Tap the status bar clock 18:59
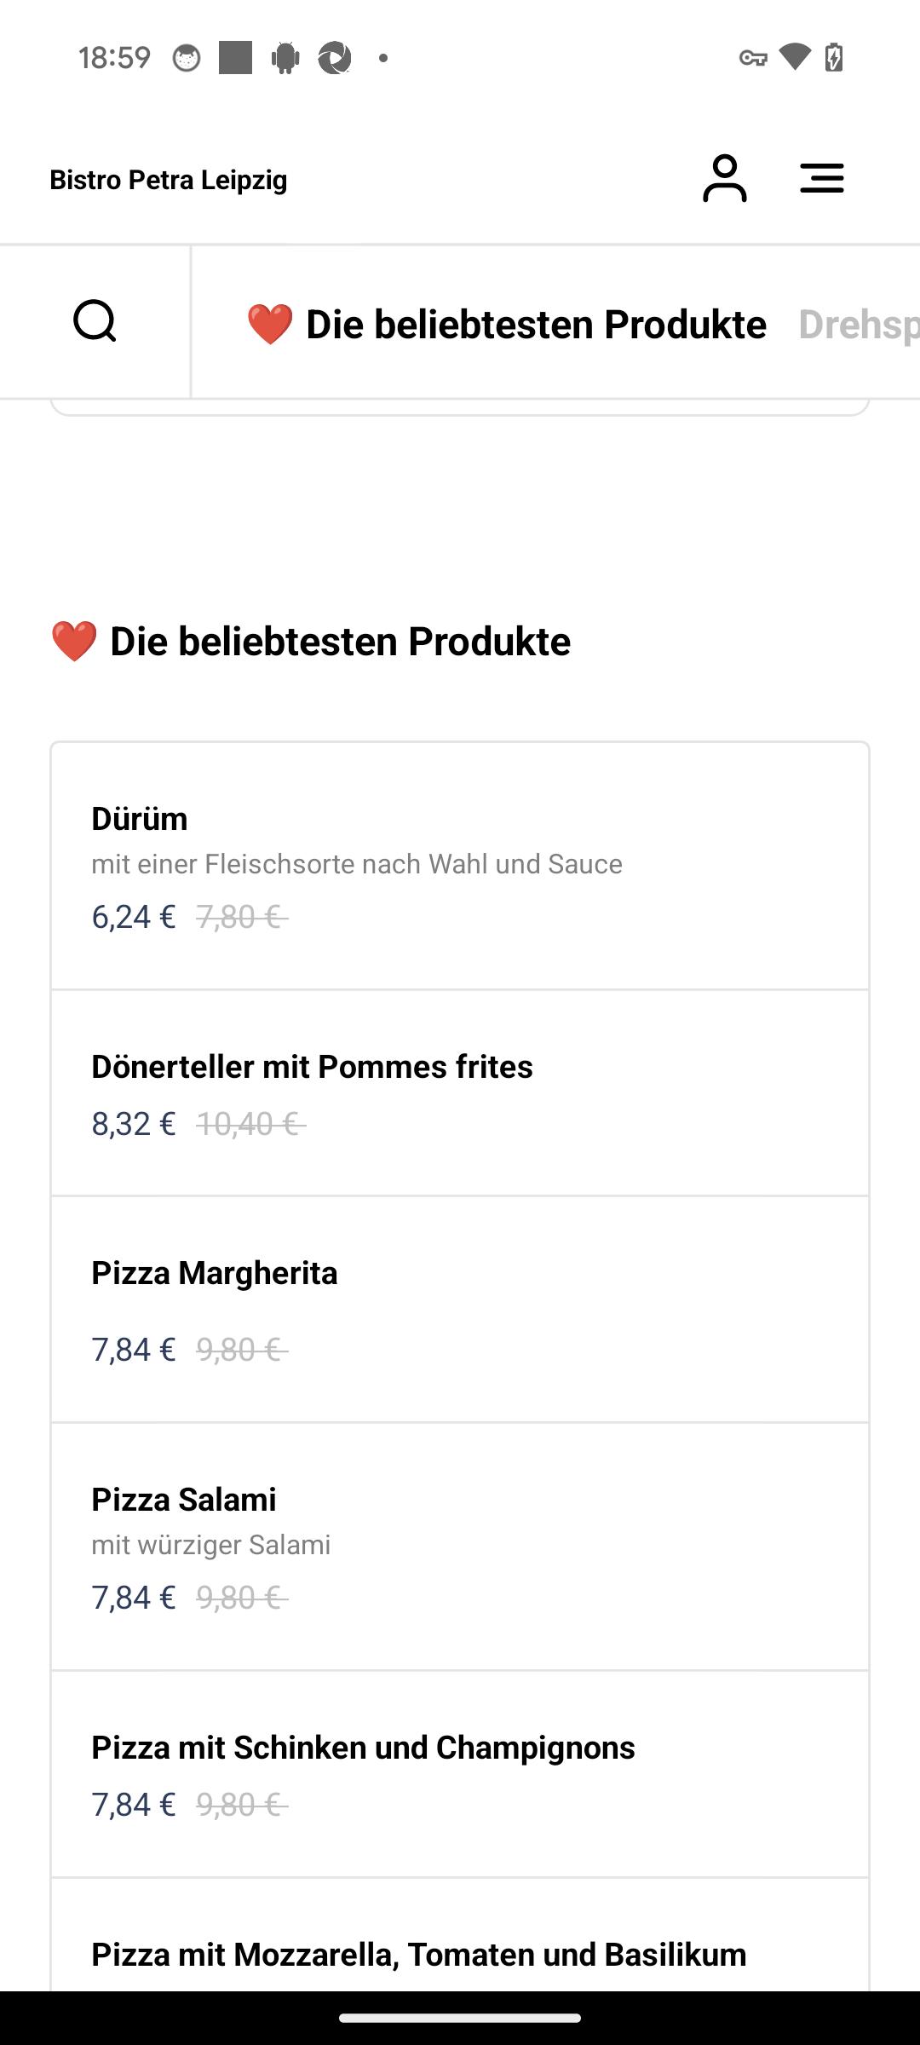The image size is (920, 2045). pyautogui.click(x=114, y=57)
